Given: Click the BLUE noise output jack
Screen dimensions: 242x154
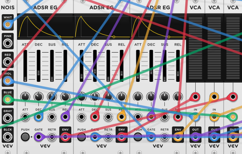Looking at the screenshot, I should (8, 99).
